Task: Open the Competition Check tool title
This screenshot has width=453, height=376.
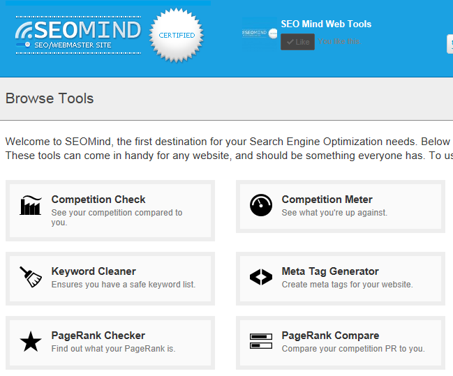Action: coord(98,200)
